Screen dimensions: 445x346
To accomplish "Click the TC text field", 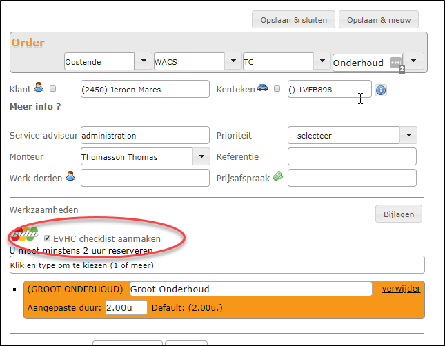I will pos(278,61).
